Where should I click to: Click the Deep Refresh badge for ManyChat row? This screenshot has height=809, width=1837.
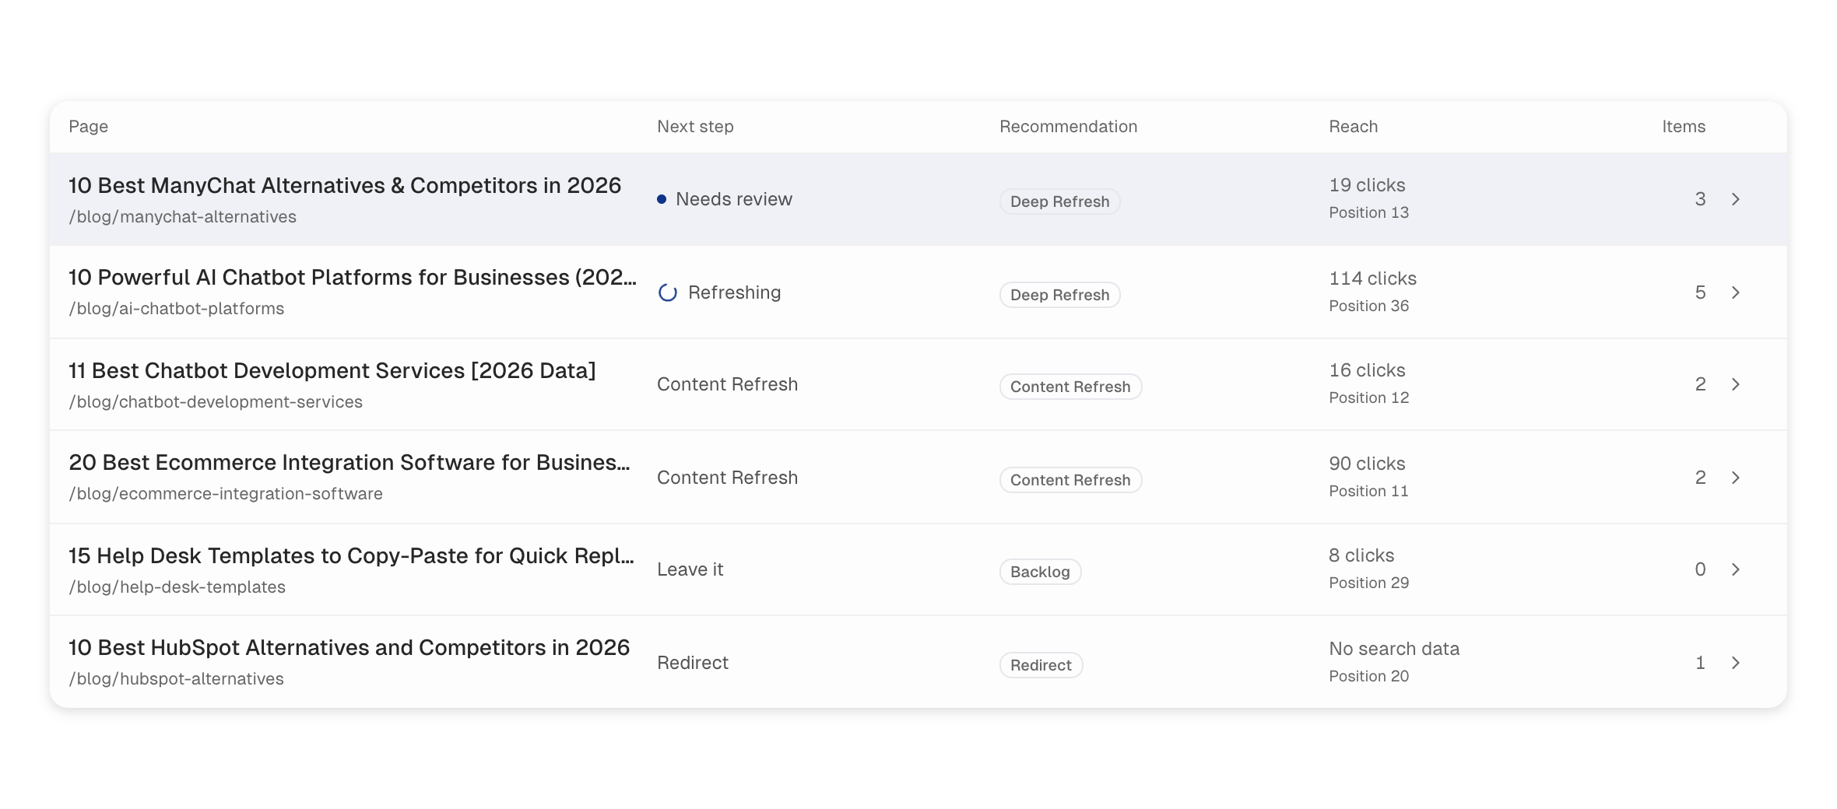click(1060, 201)
